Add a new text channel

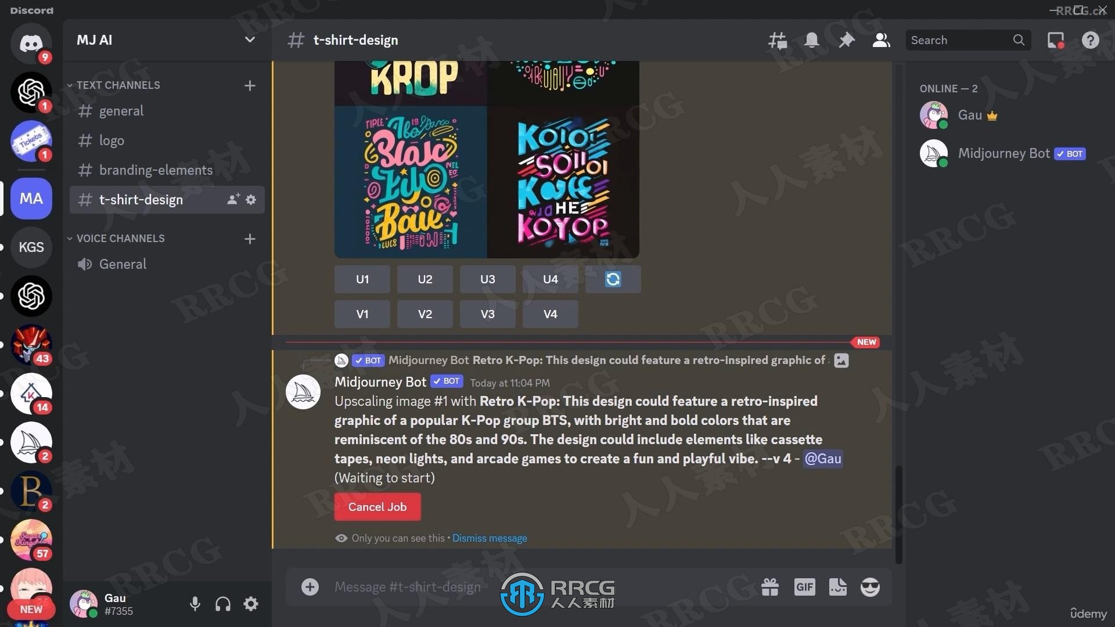250,85
